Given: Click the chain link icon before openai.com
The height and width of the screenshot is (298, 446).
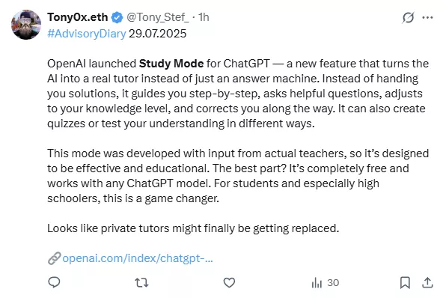Looking at the screenshot, I should (54, 258).
